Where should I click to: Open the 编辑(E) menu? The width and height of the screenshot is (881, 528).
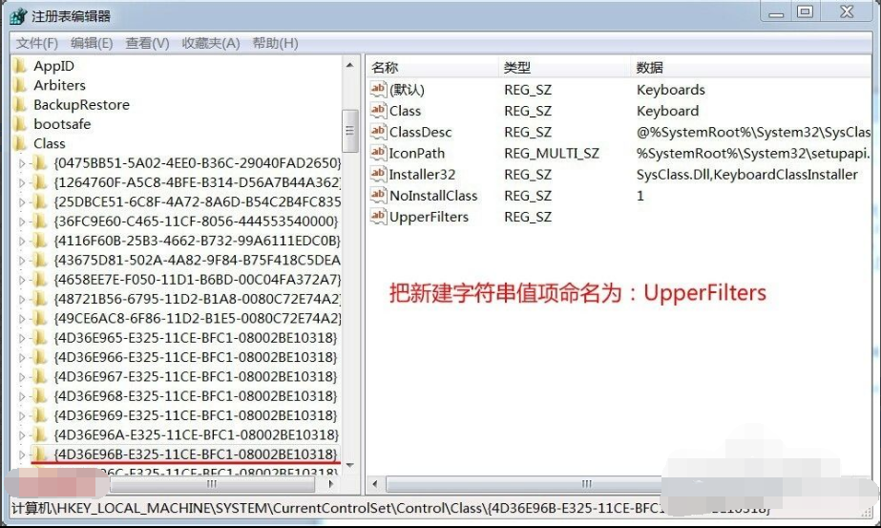point(92,43)
